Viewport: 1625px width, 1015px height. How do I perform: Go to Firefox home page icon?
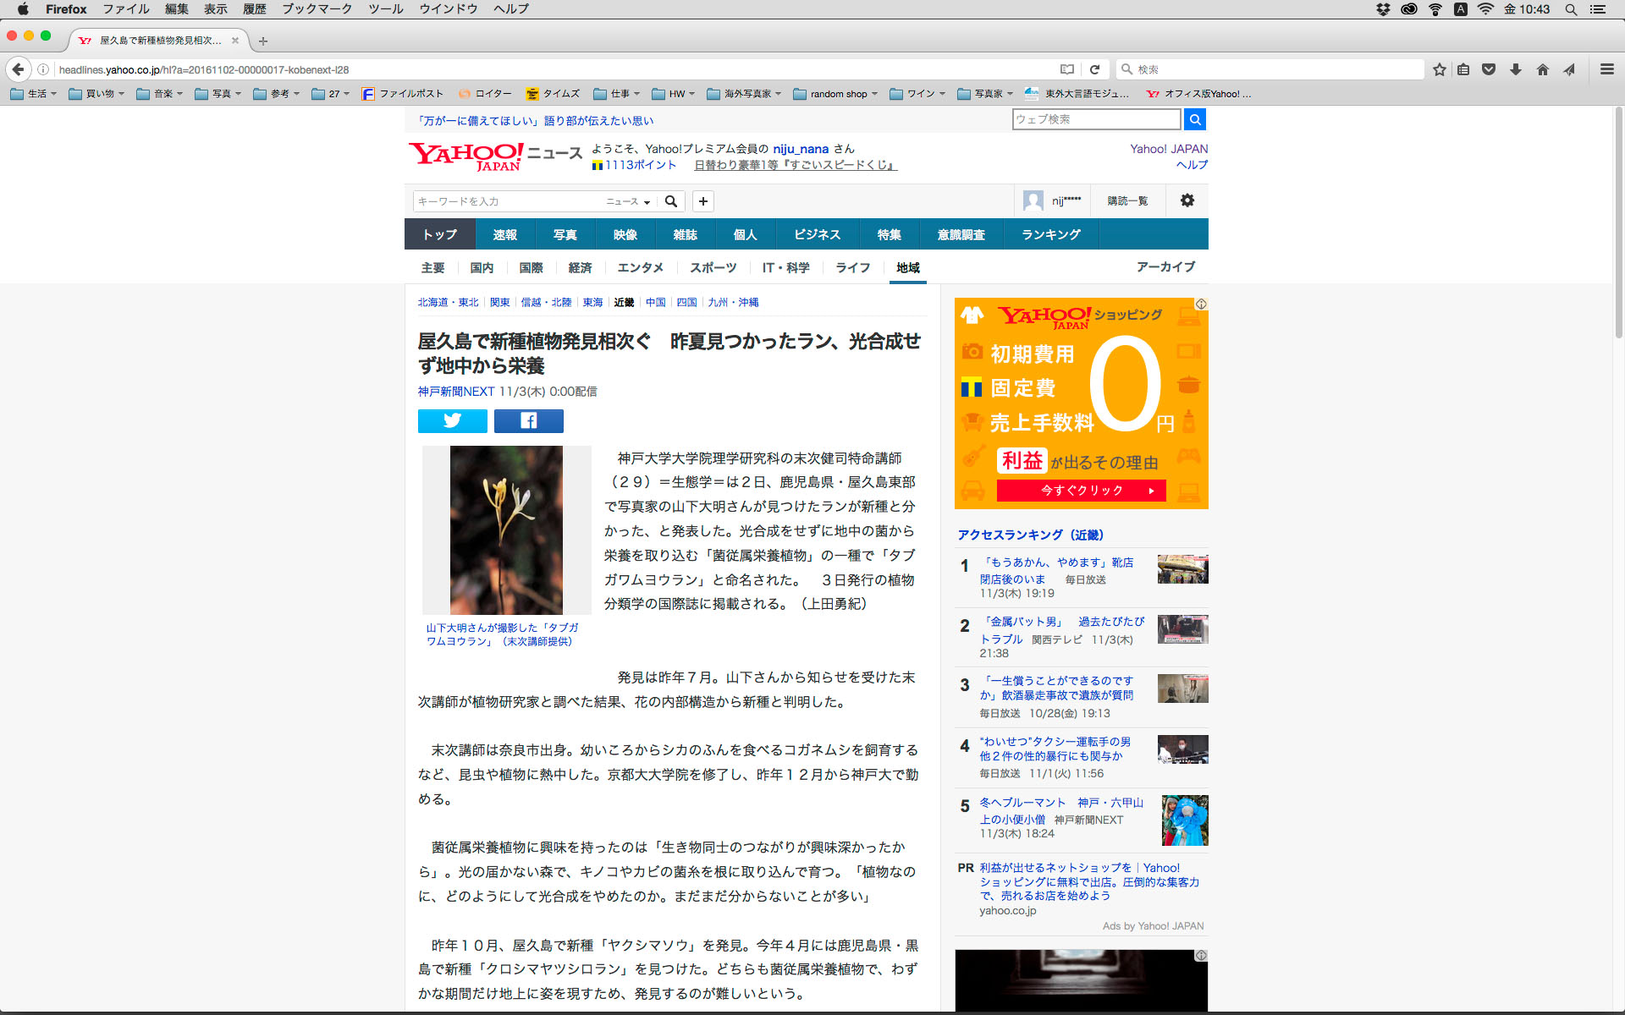click(x=1542, y=69)
